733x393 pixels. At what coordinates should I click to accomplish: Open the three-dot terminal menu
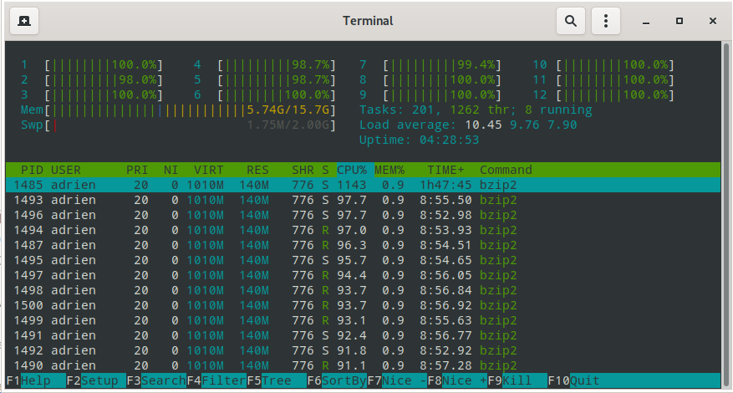[x=606, y=21]
